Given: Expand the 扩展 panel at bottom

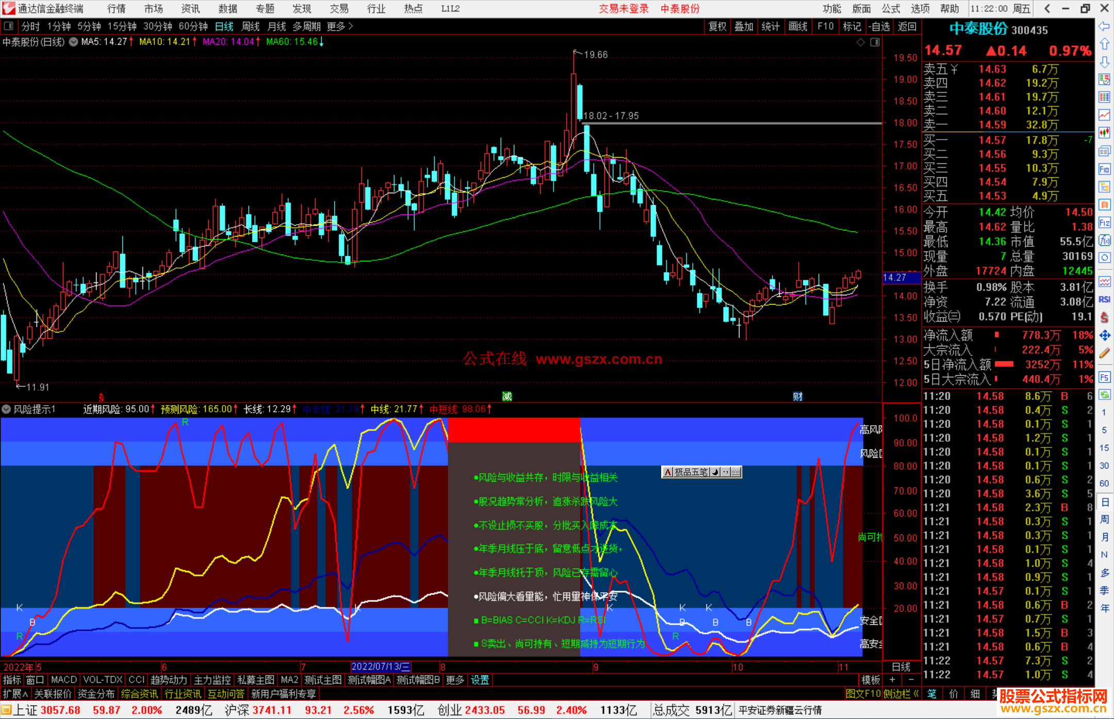Looking at the screenshot, I should coord(15,694).
